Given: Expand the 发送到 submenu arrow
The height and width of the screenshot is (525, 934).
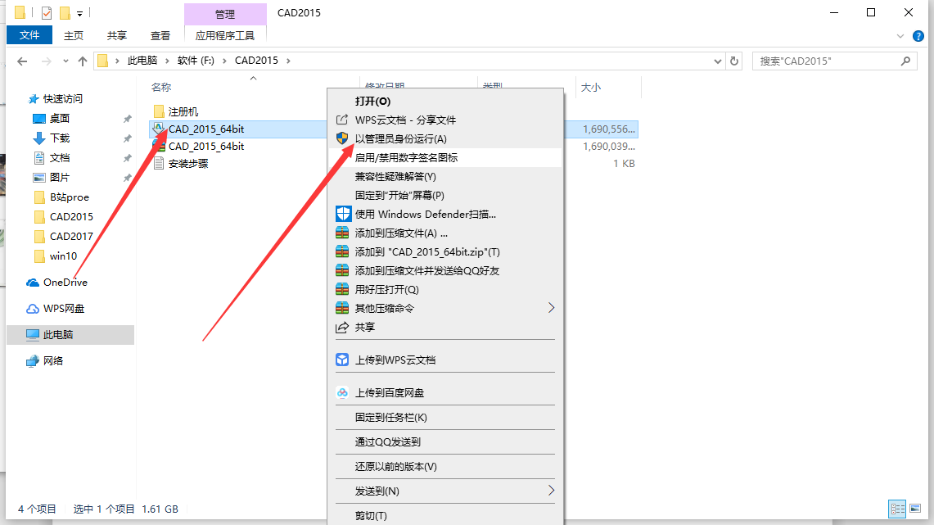Looking at the screenshot, I should click(551, 491).
